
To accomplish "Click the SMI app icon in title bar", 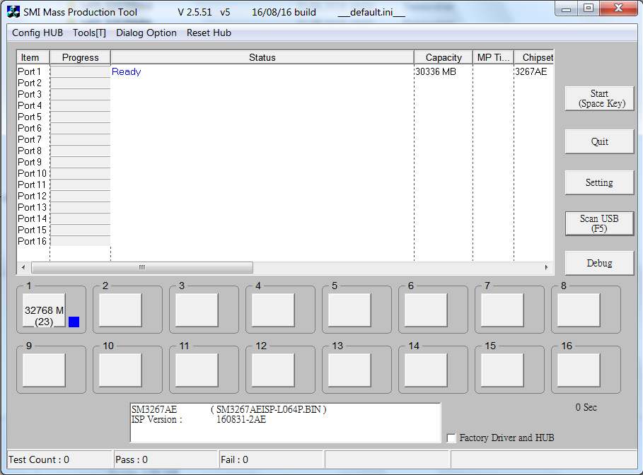I will tap(13, 12).
